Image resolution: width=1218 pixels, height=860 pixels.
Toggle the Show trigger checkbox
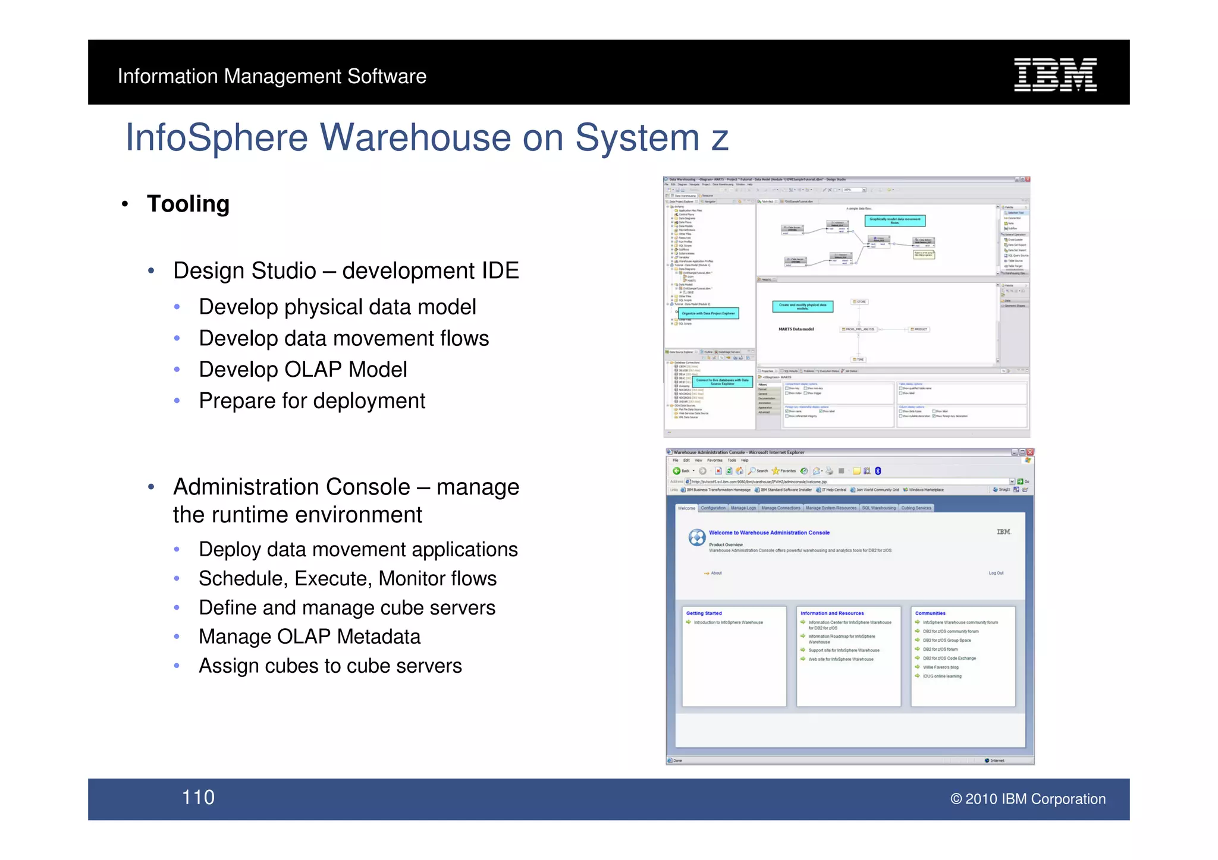(805, 393)
